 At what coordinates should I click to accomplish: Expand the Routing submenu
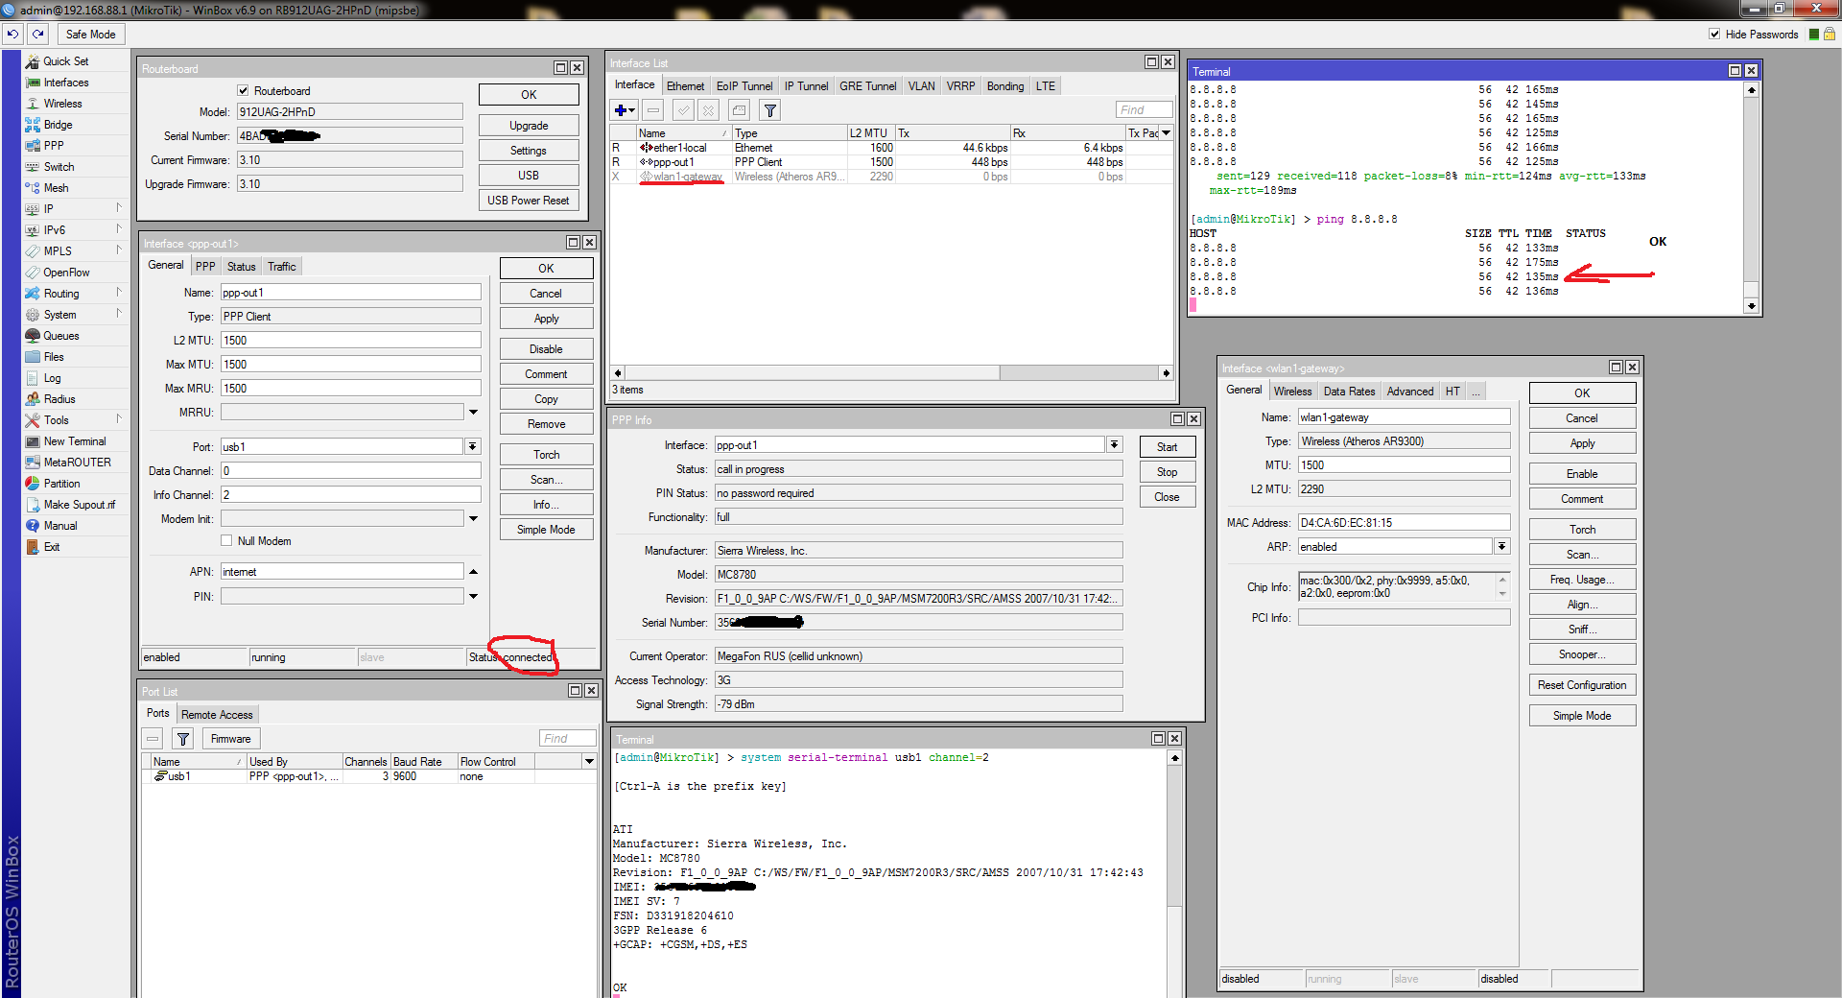point(119,293)
